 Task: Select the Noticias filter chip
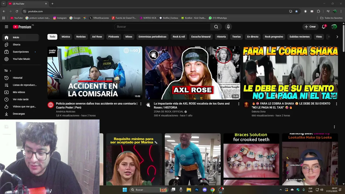[81, 37]
